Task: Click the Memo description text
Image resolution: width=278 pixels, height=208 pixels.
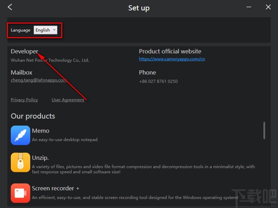Action: click(x=65, y=140)
